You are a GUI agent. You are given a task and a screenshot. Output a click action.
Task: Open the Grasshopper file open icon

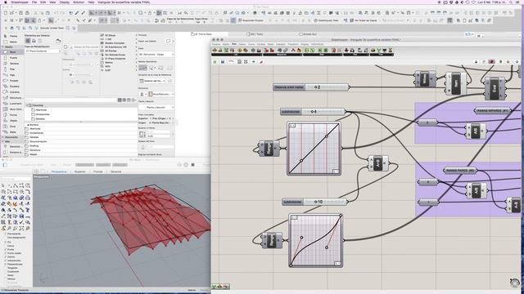click(x=215, y=62)
